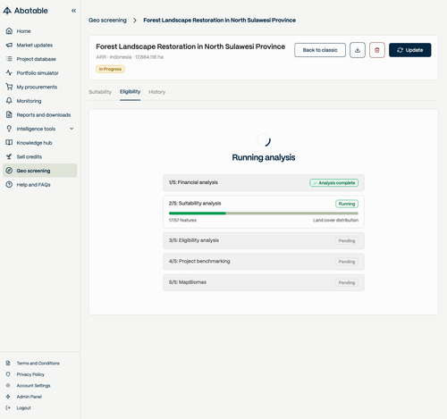Click the Sell credits sprout icon

[9, 156]
